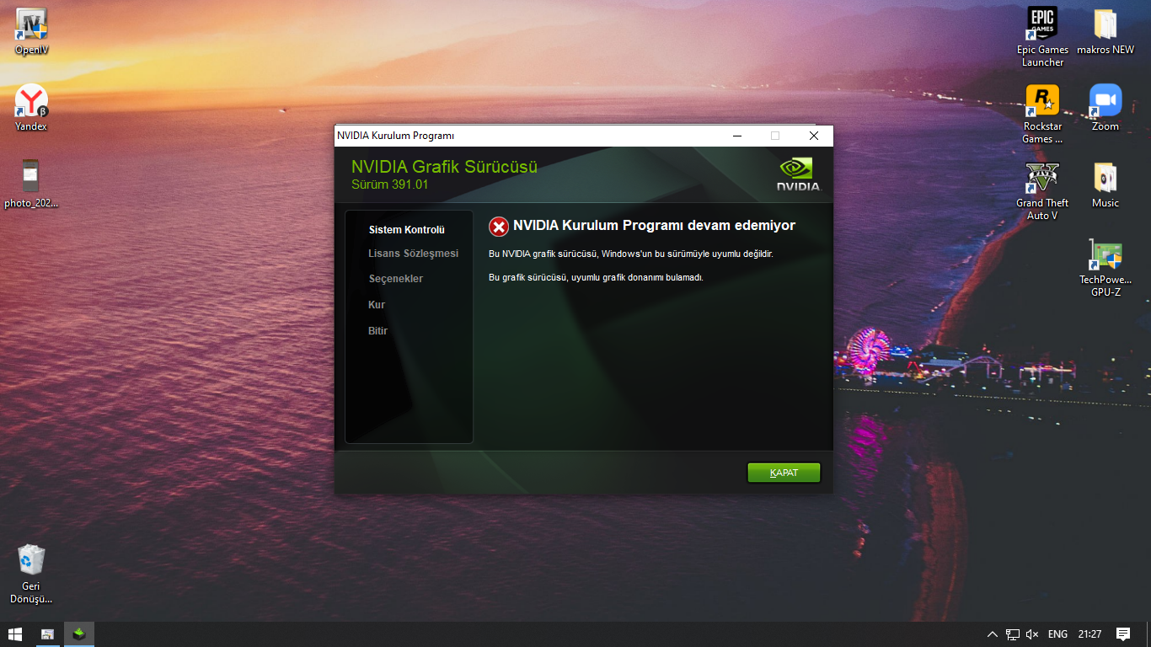Click the KAPAT button to close installer
Screen dimensions: 1151x647
tap(784, 473)
